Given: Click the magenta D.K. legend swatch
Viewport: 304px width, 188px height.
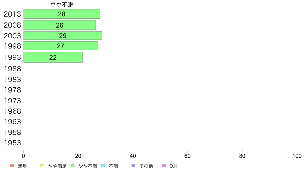Looking at the screenshot, I should (x=164, y=166).
